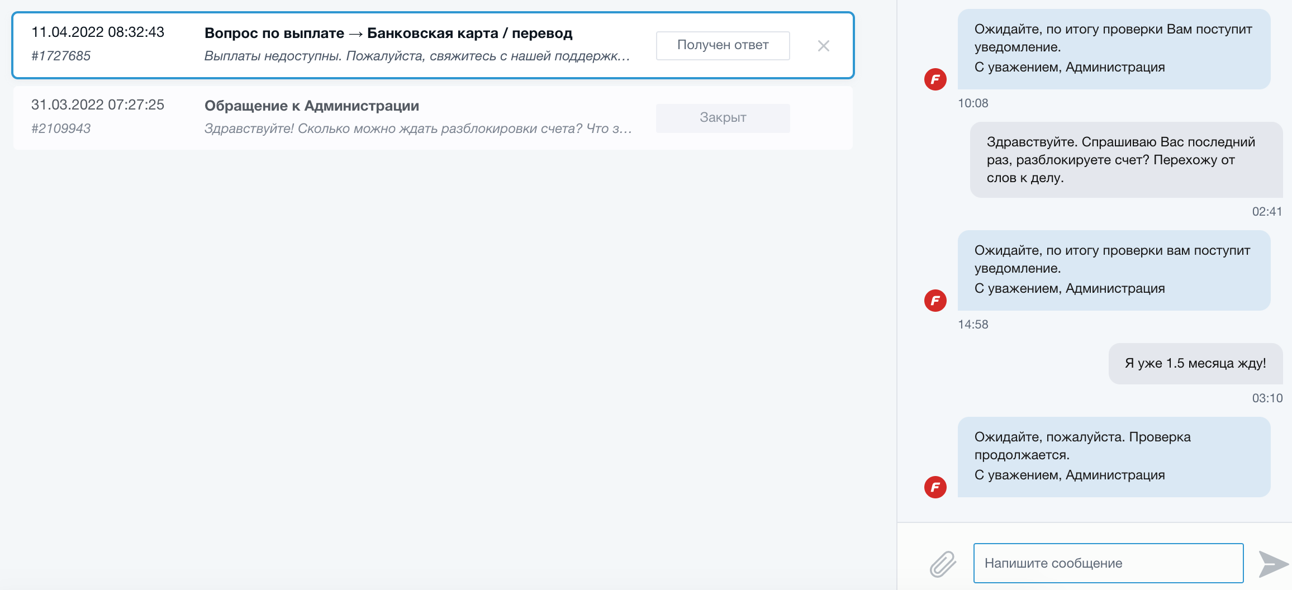The image size is (1292, 590).
Task: Click admin avatar beside the 14:58 message
Action: (935, 301)
